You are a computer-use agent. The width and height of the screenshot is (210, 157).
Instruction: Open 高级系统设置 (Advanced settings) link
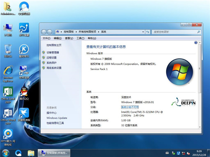point(54,68)
